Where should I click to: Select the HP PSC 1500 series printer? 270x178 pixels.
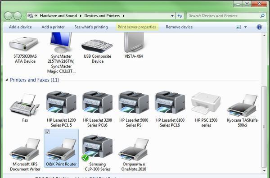click(x=206, y=103)
